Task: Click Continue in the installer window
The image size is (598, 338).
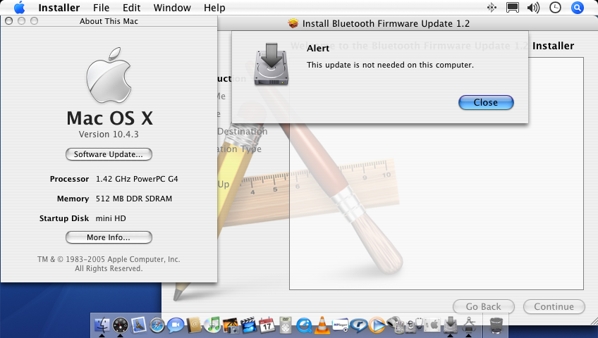Action: (x=554, y=306)
